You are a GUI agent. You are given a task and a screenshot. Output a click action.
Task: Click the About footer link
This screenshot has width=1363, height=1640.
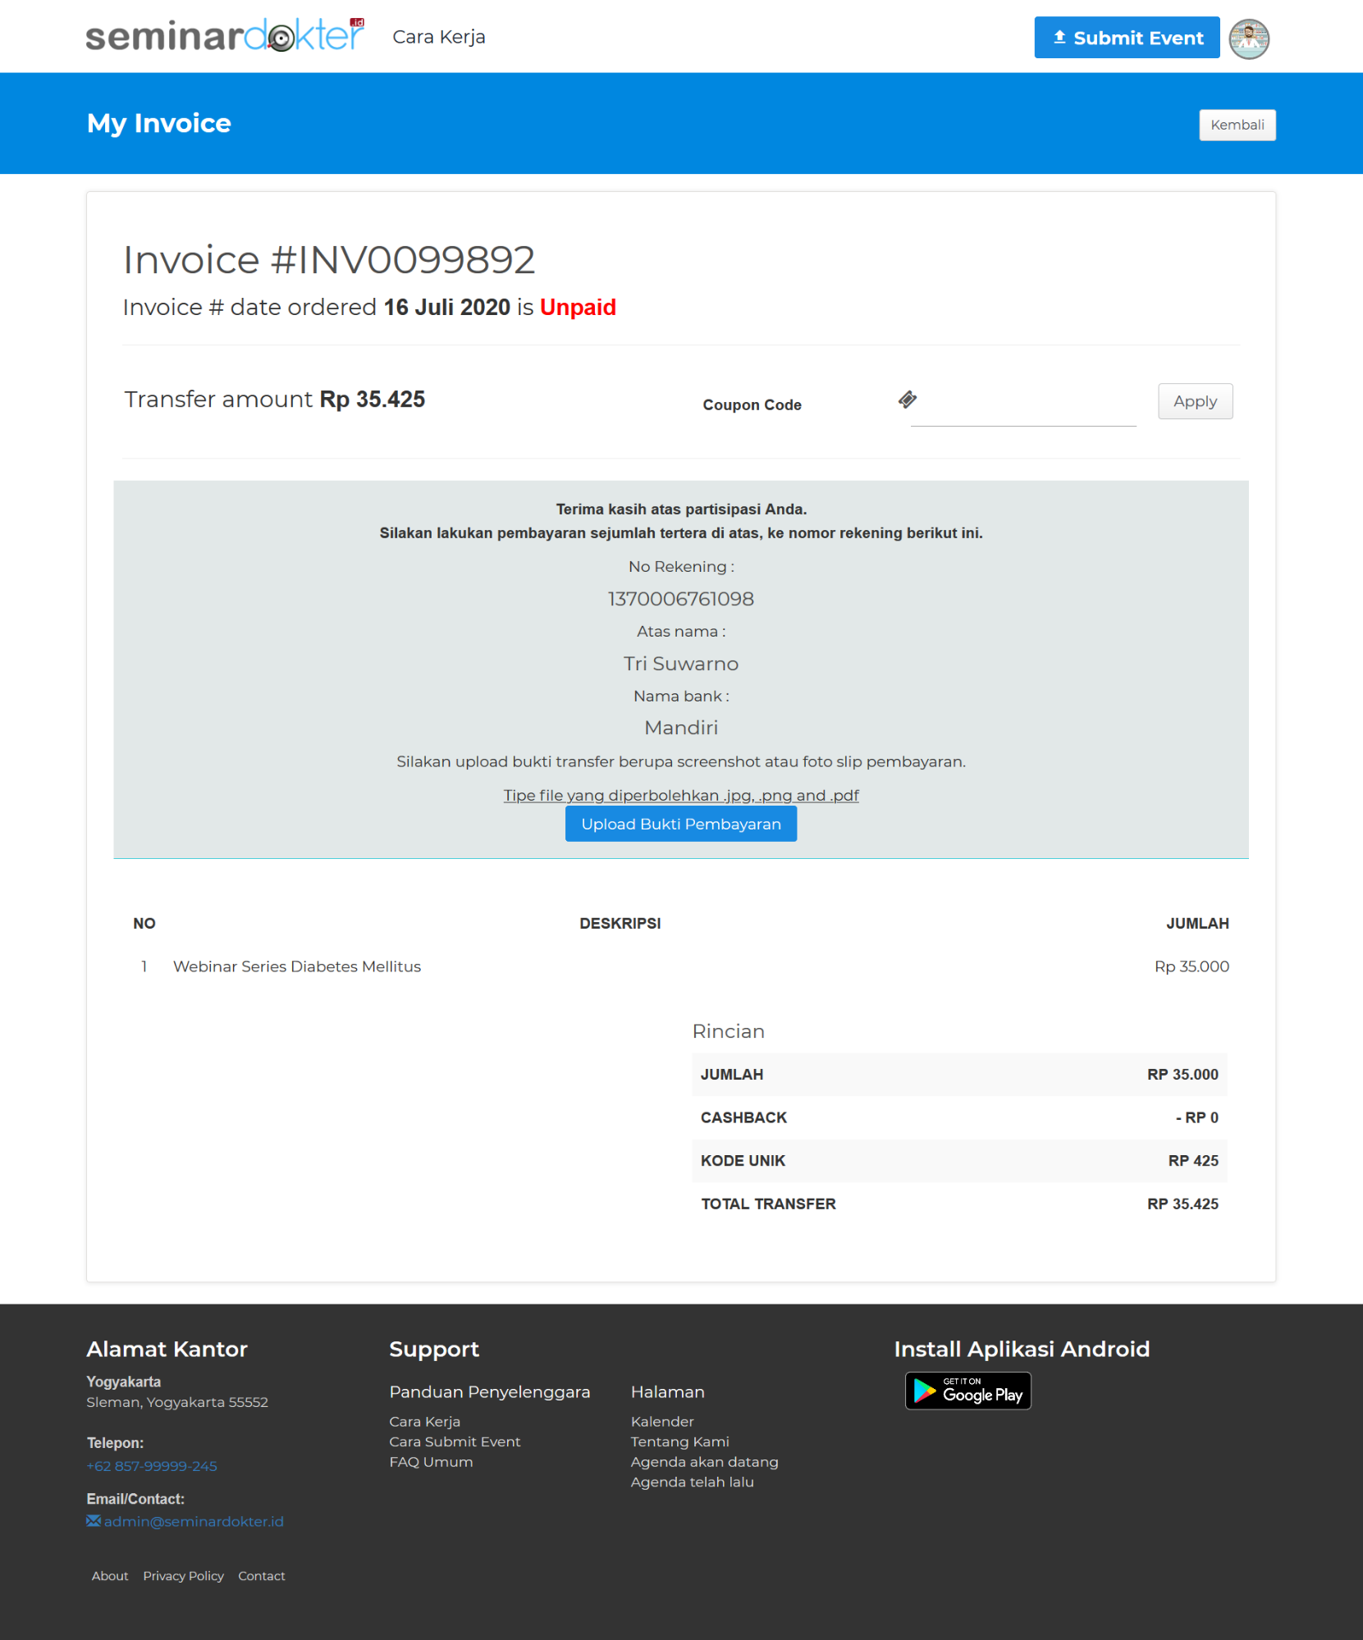tap(110, 1576)
